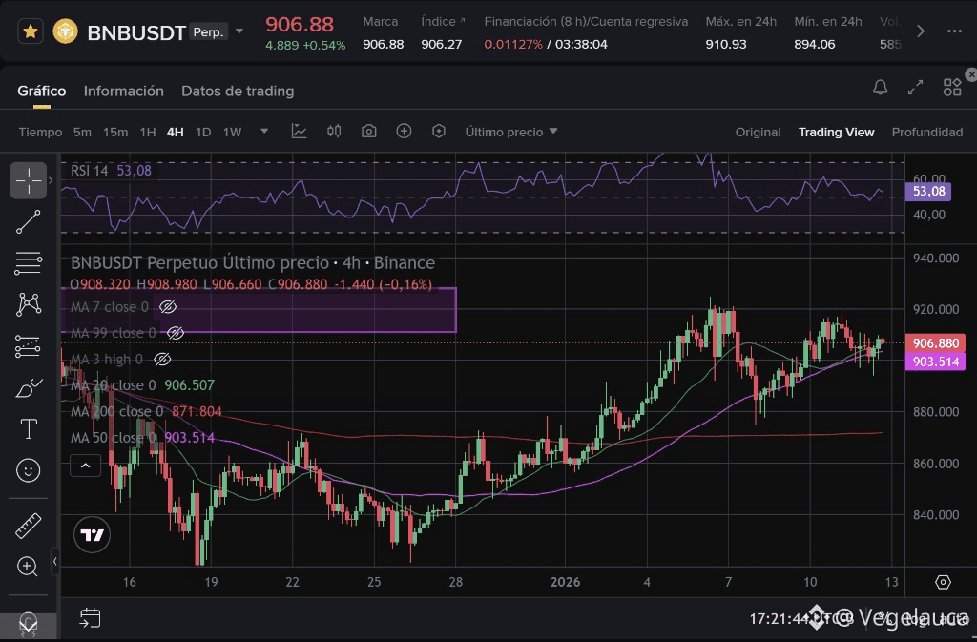Viewport: 977px width, 642px height.
Task: Select the trend line drawing tool
Action: coord(29,221)
